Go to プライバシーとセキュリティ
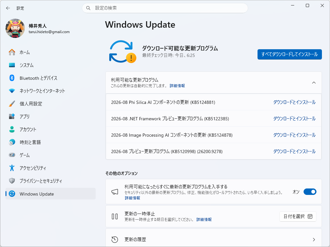Screen dimensions: 330x247 point(51,181)
